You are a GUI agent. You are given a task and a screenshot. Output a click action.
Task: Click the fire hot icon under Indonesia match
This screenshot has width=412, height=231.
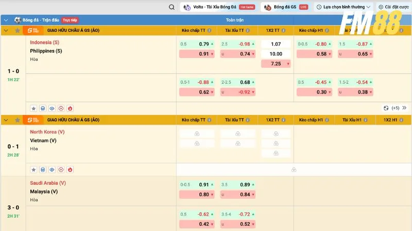pyautogui.click(x=70, y=108)
